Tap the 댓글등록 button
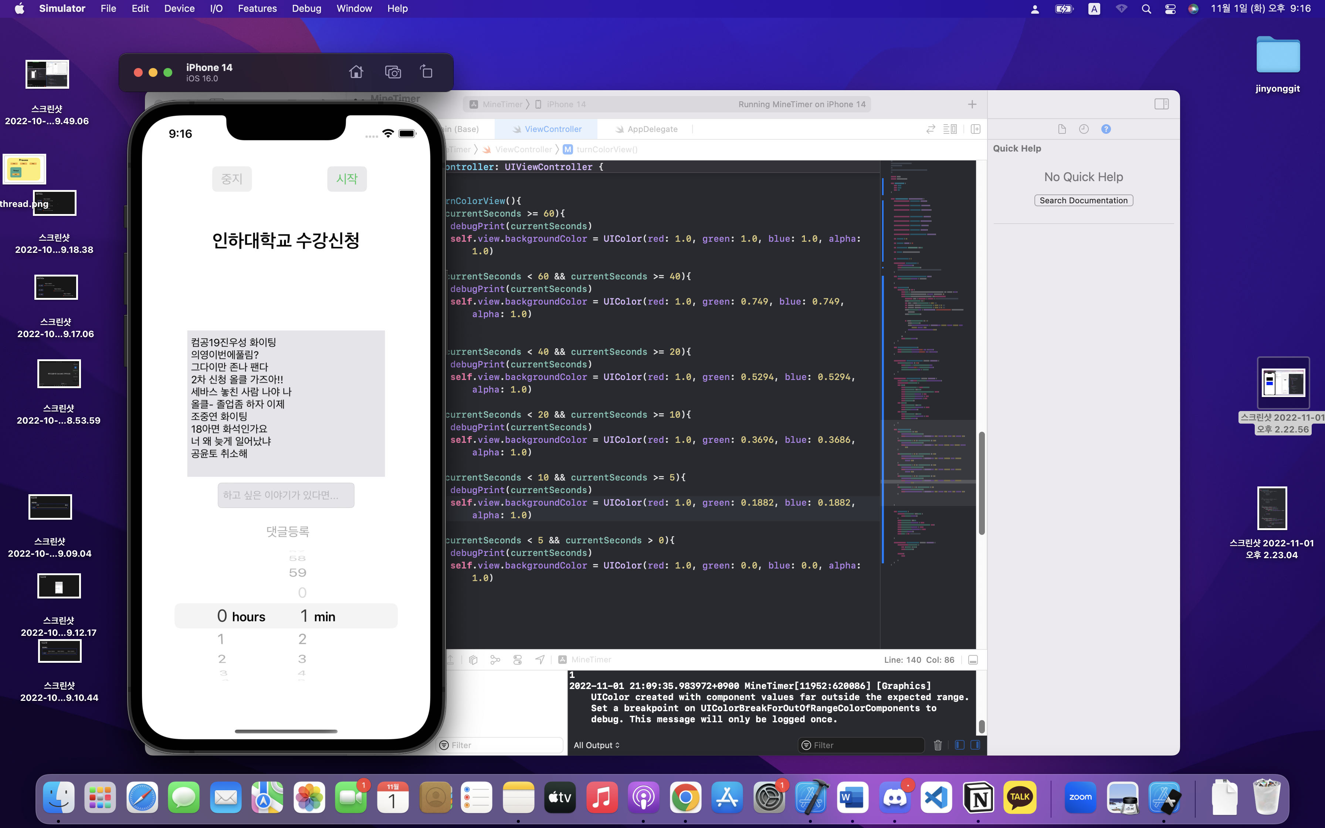 click(288, 531)
